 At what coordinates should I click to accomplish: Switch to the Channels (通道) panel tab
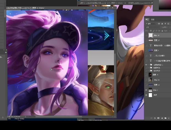point(153,20)
